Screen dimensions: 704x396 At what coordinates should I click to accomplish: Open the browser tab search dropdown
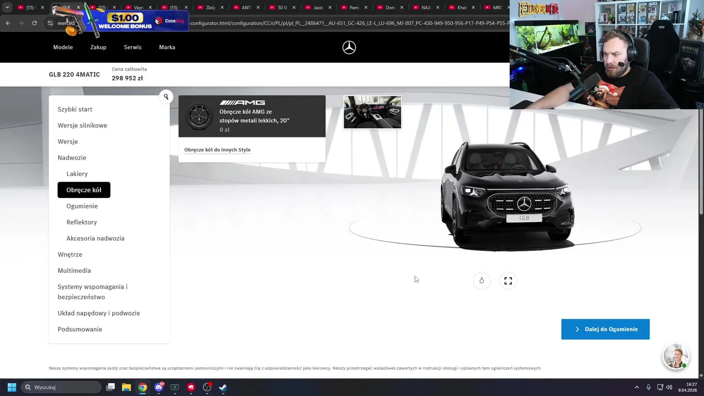pos(7,8)
